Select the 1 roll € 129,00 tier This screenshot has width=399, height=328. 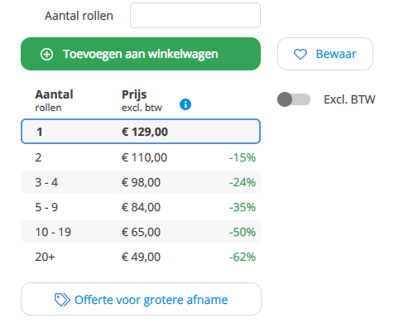click(x=141, y=132)
